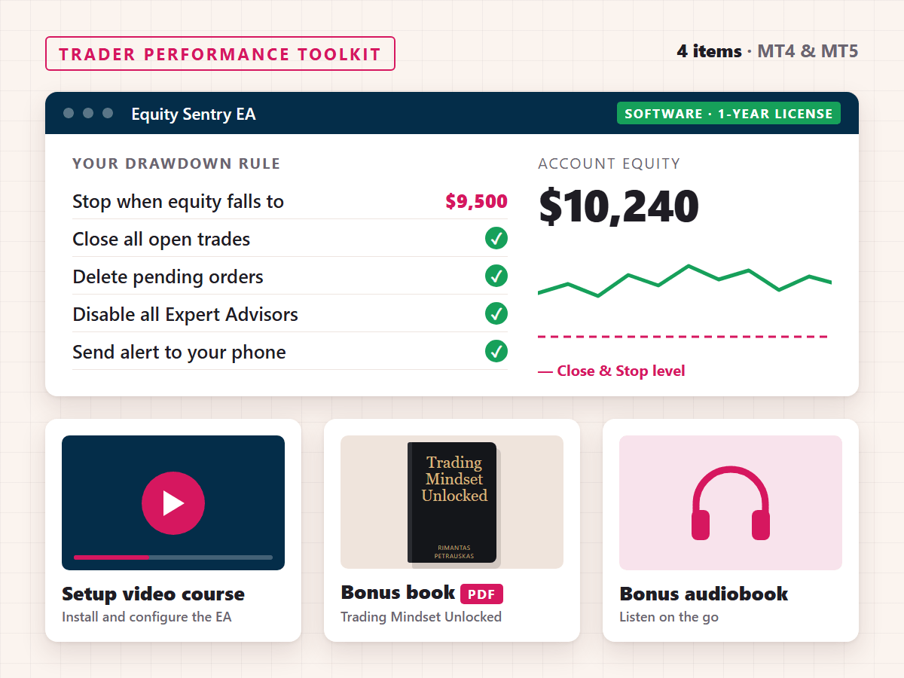The height and width of the screenshot is (678, 904).
Task: Click the middle window dot in title bar
Action: [88, 113]
